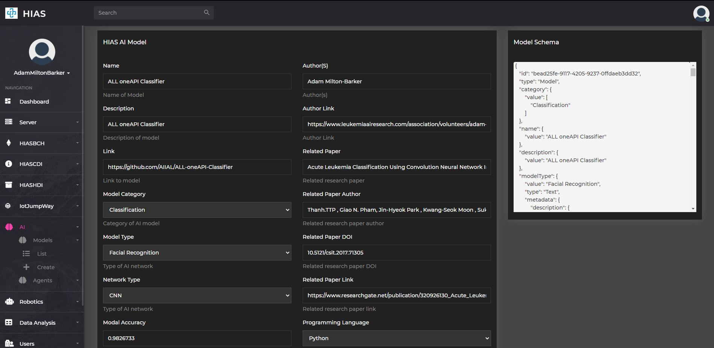This screenshot has width=714, height=348.
Task: Click the sidebar profile avatar picture
Action: point(42,52)
